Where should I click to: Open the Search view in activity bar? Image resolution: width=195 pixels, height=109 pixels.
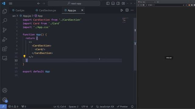[5, 21]
